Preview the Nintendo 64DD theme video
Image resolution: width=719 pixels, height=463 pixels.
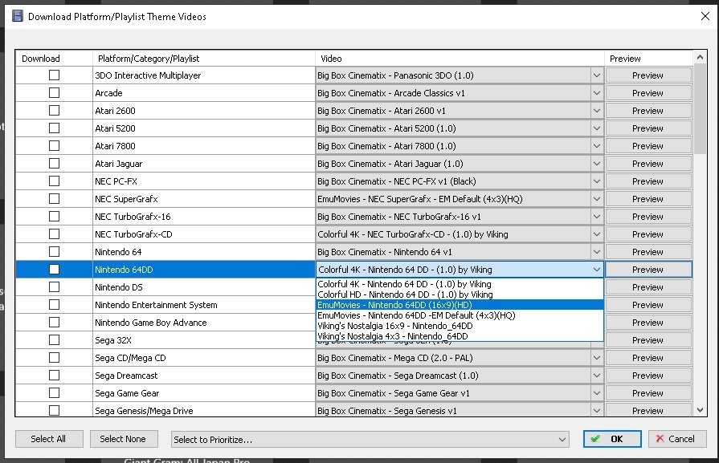pos(648,270)
